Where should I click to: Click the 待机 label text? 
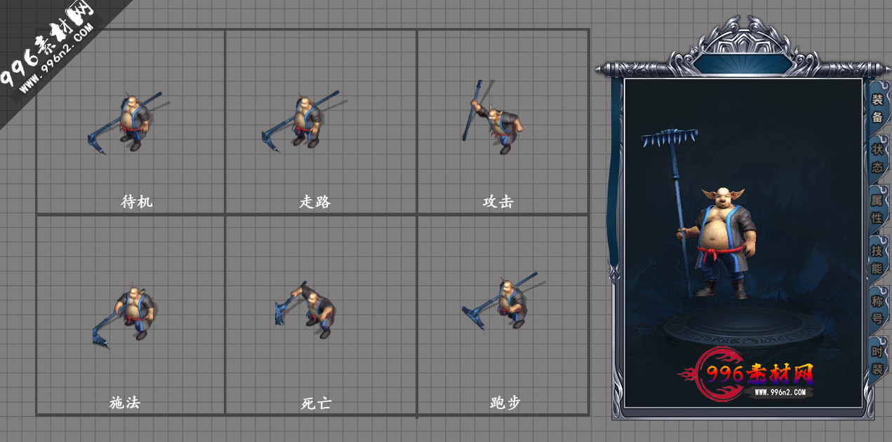(x=136, y=202)
